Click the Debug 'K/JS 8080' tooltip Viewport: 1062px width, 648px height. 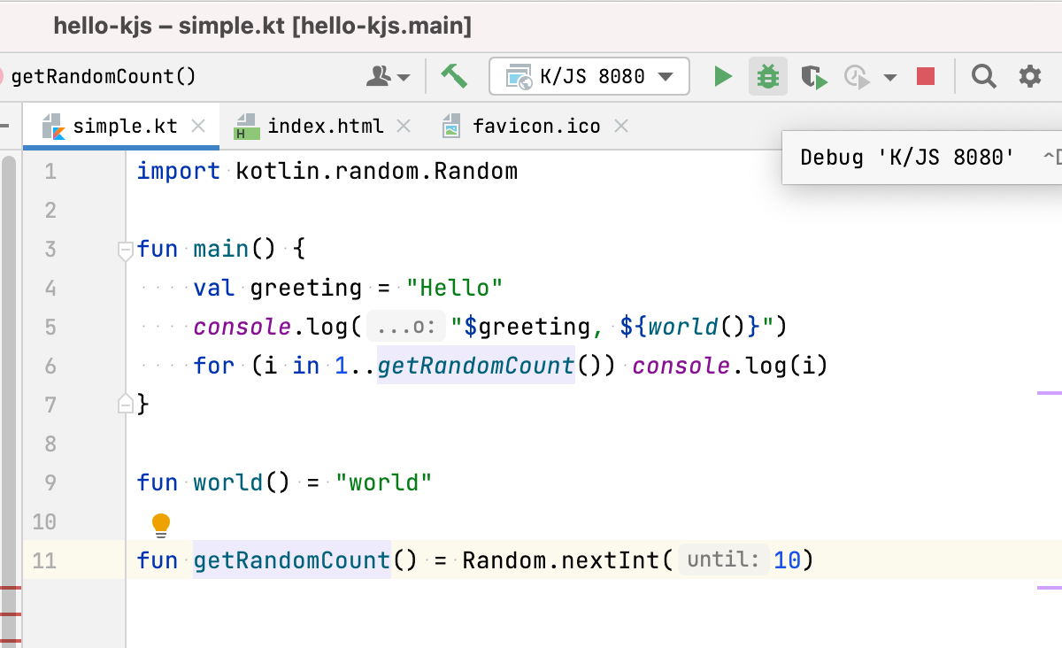922,158
